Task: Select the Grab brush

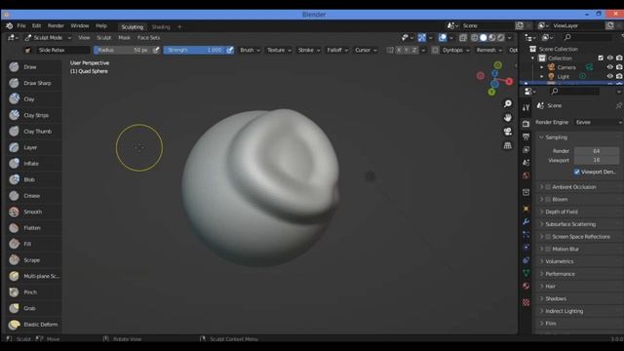Action: pos(33,308)
